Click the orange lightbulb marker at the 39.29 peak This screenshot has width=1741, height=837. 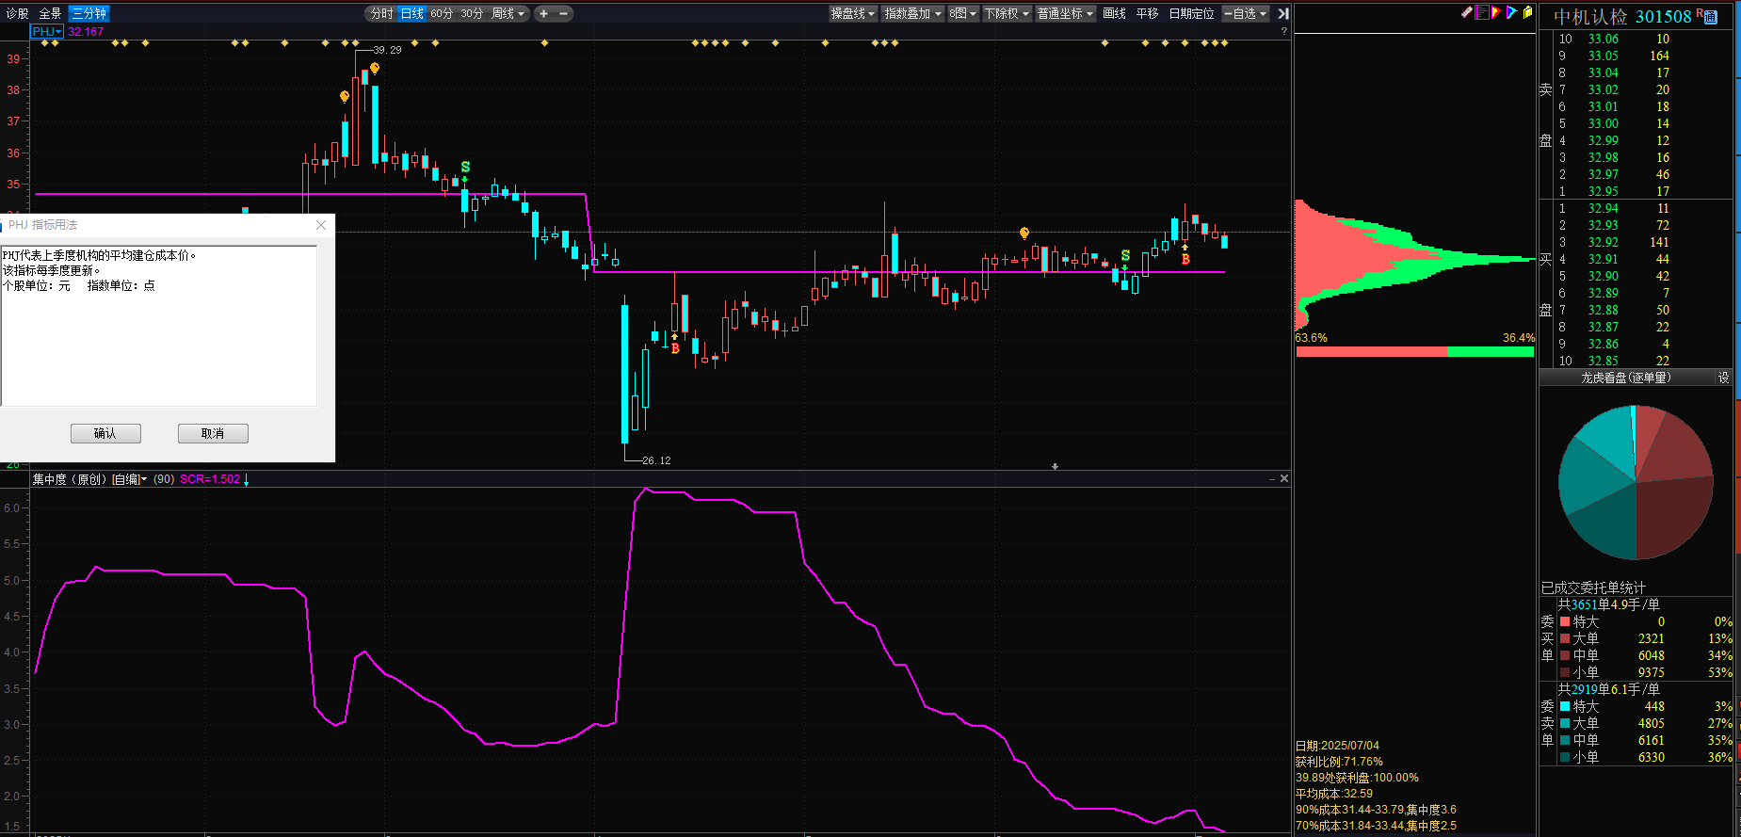click(x=375, y=69)
